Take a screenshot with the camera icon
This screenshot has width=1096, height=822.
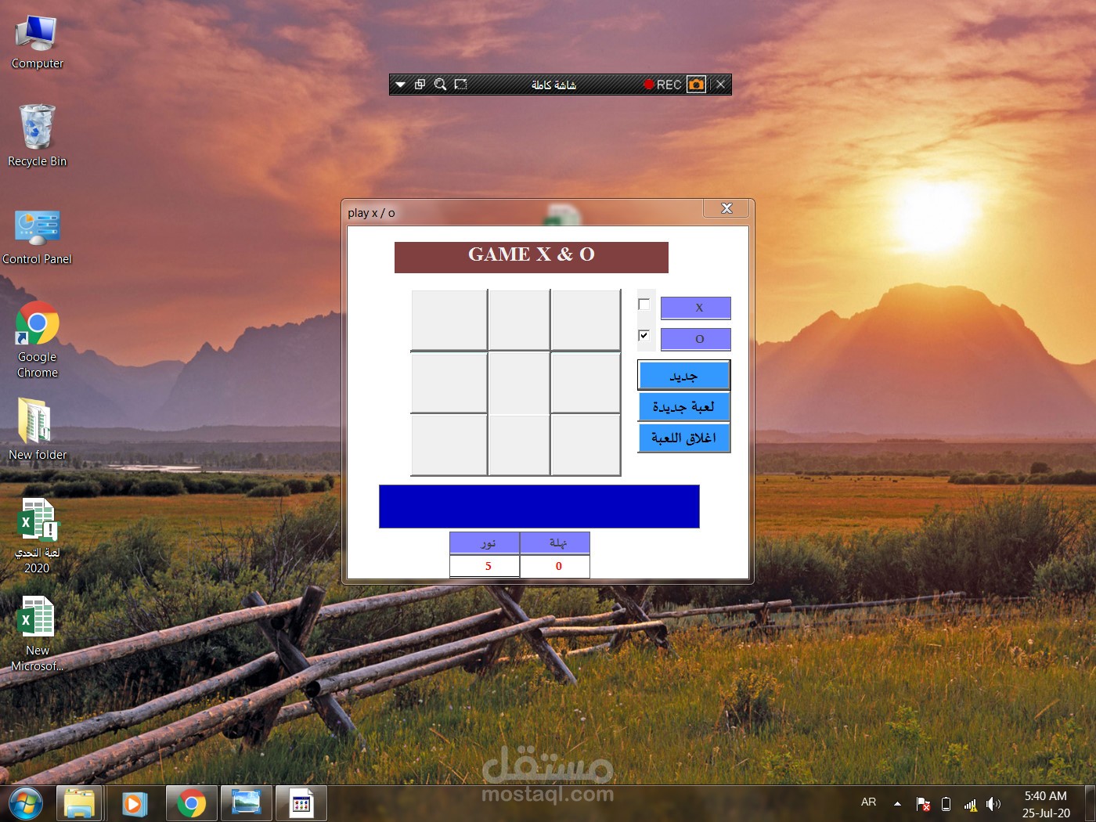coord(696,85)
